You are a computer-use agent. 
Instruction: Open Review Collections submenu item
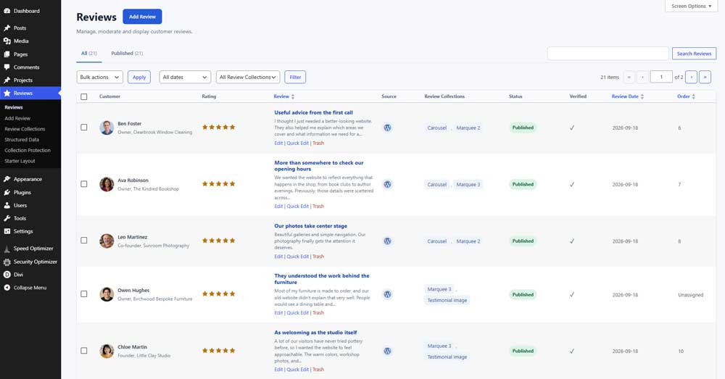[25, 129]
